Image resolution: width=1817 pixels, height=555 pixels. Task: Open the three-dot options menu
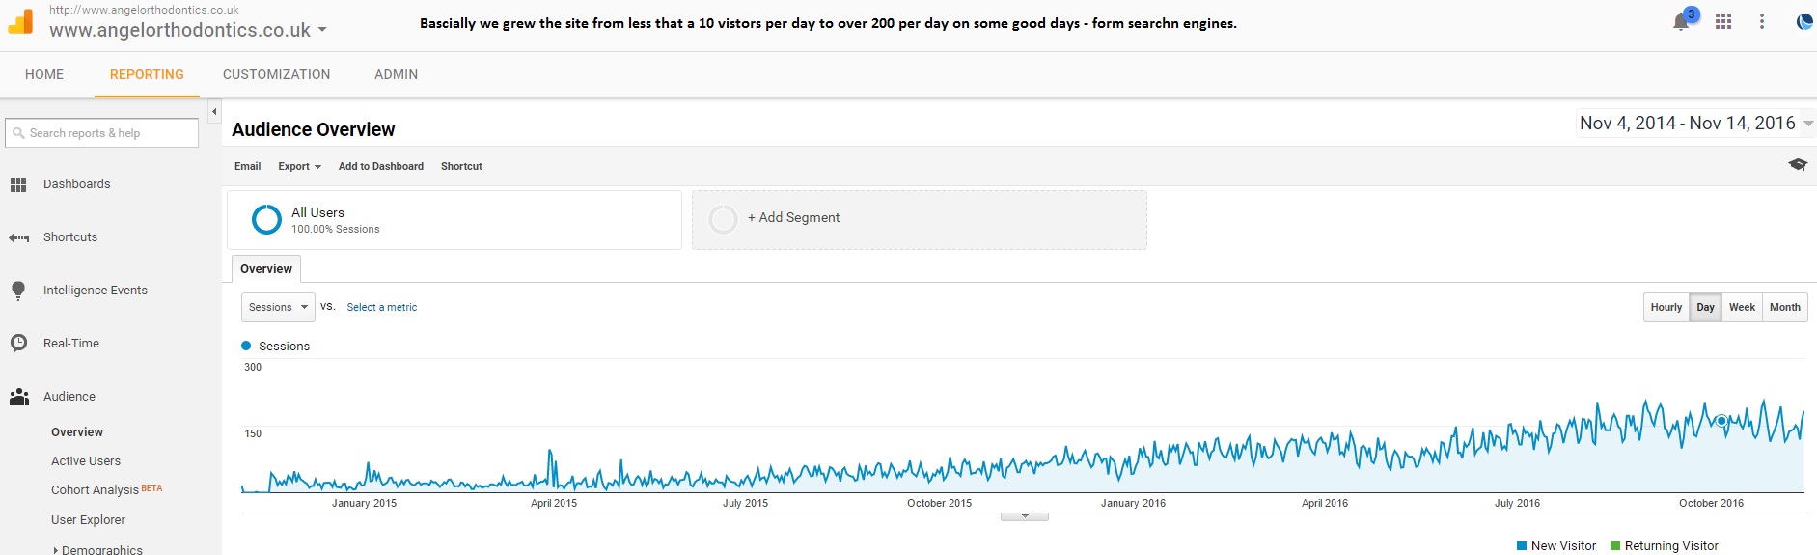tap(1762, 21)
